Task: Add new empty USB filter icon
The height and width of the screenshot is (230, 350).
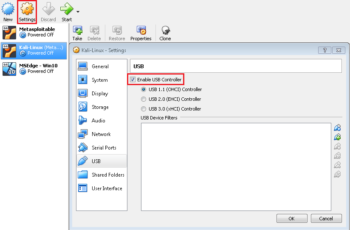Action: (337, 127)
